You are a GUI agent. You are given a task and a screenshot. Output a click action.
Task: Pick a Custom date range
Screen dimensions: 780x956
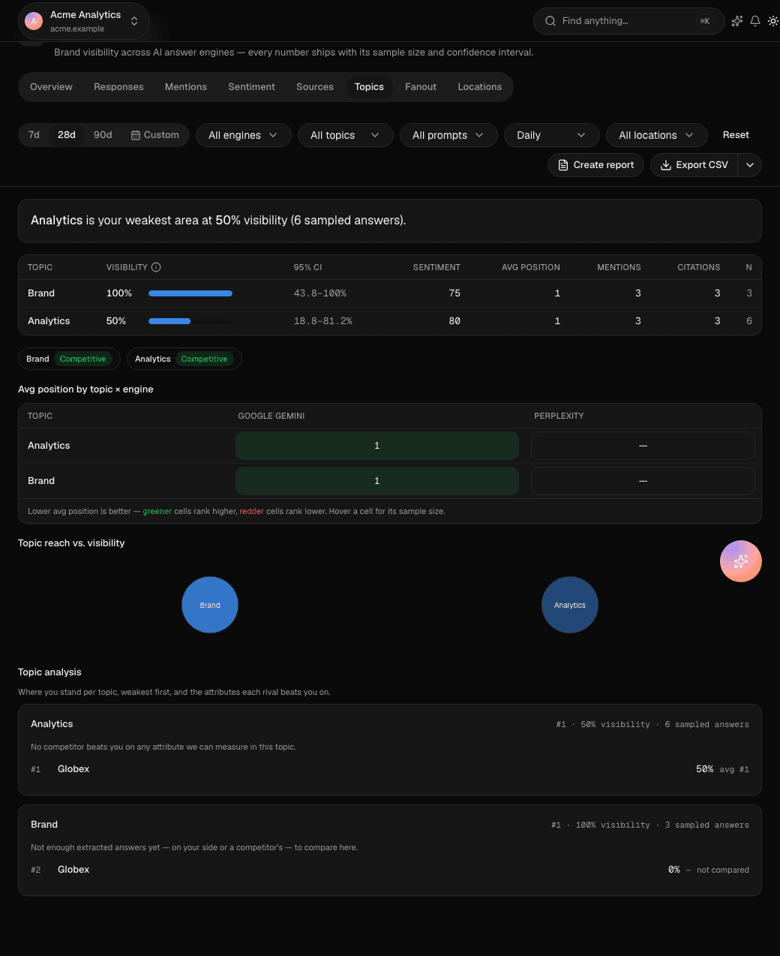155,135
